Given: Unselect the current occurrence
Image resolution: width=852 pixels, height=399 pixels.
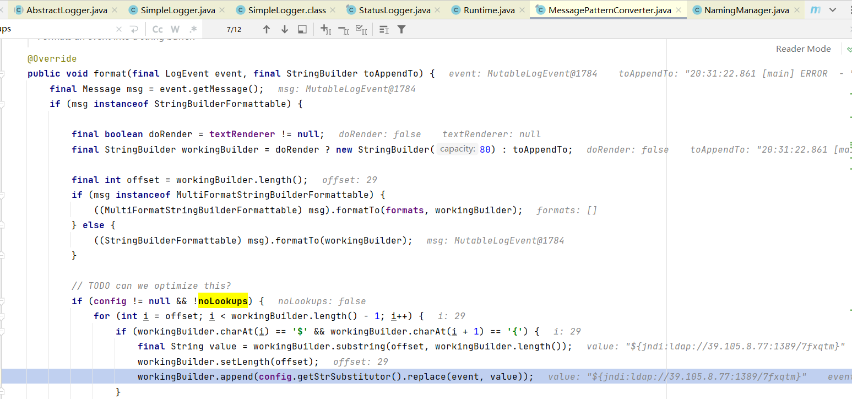Looking at the screenshot, I should pos(343,30).
